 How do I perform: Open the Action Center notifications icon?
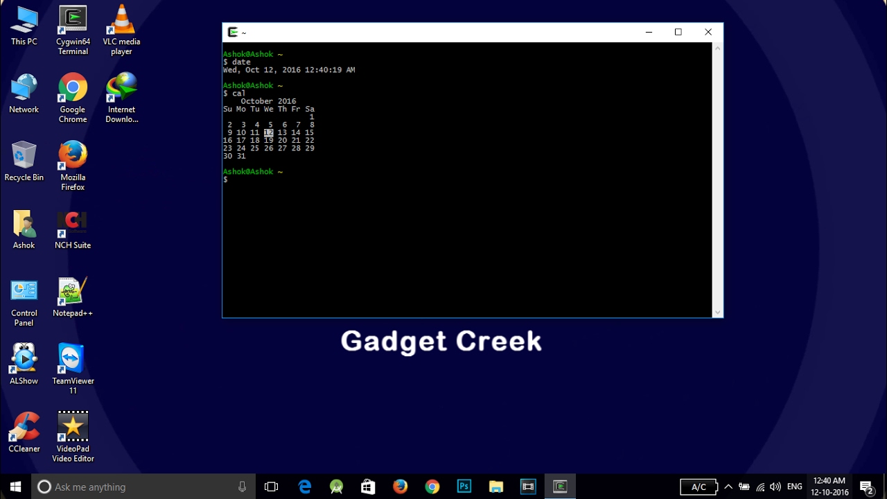[x=867, y=487]
